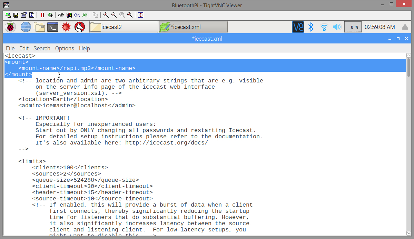Click the (server_version.xsl) comment line
Image resolution: width=414 pixels, height=239 pixels.
79,93
